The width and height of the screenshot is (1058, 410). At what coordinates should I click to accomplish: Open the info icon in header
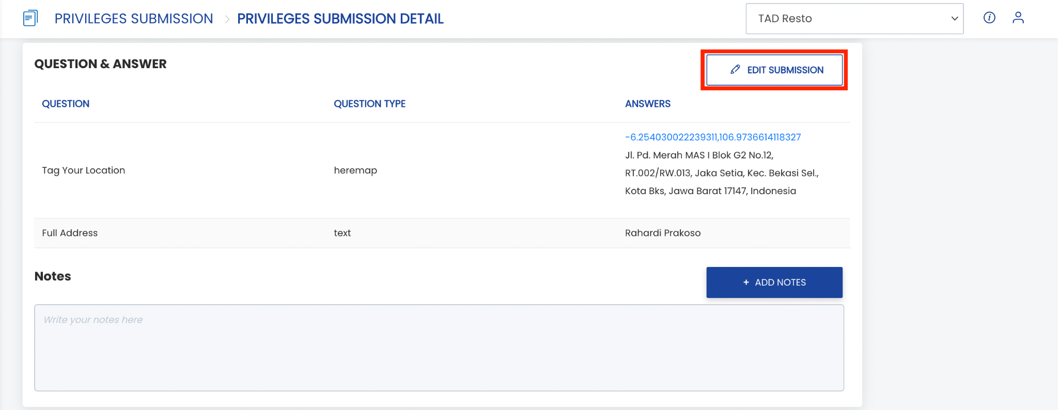pos(989,18)
